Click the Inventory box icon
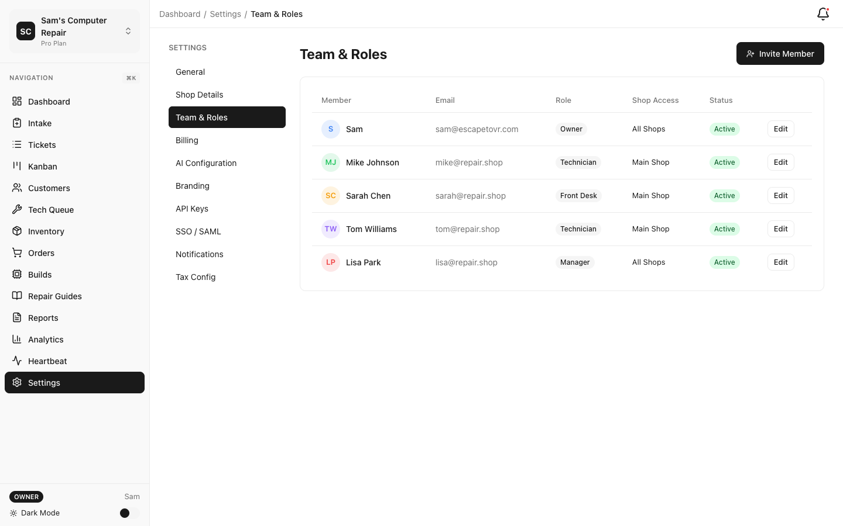The width and height of the screenshot is (843, 526). click(x=17, y=231)
